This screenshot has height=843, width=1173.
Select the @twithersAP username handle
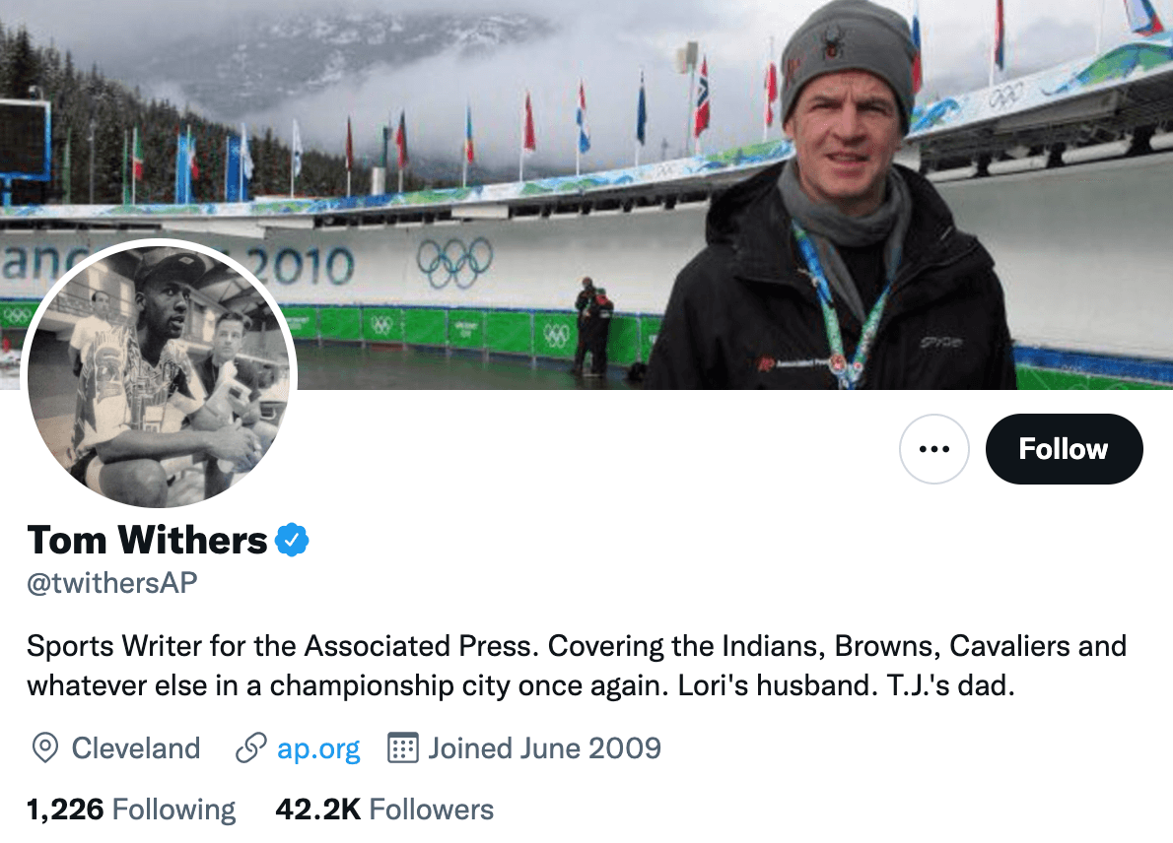(x=111, y=583)
